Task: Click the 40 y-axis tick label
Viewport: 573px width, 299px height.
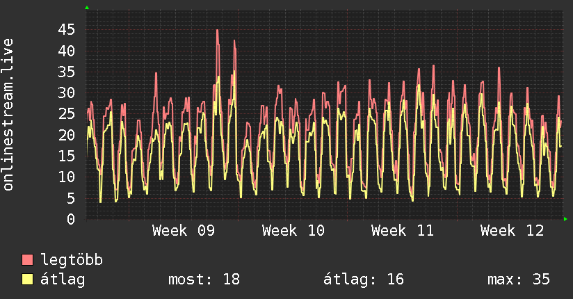Action: (67, 51)
